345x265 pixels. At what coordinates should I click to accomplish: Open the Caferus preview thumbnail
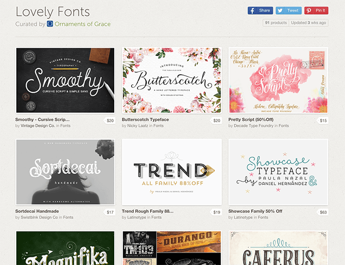[x=279, y=248]
